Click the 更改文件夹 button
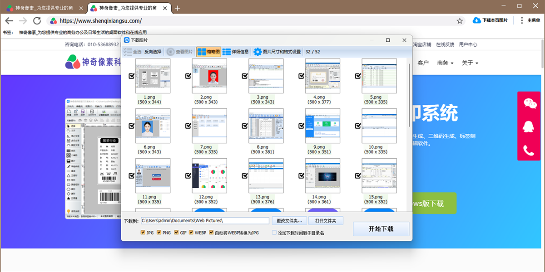 coord(289,221)
